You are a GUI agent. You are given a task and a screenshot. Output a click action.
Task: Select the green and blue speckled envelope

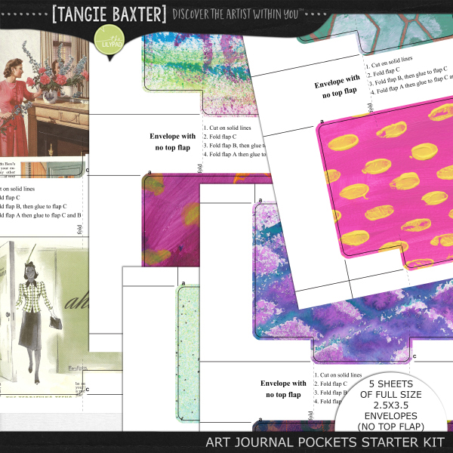199,75
